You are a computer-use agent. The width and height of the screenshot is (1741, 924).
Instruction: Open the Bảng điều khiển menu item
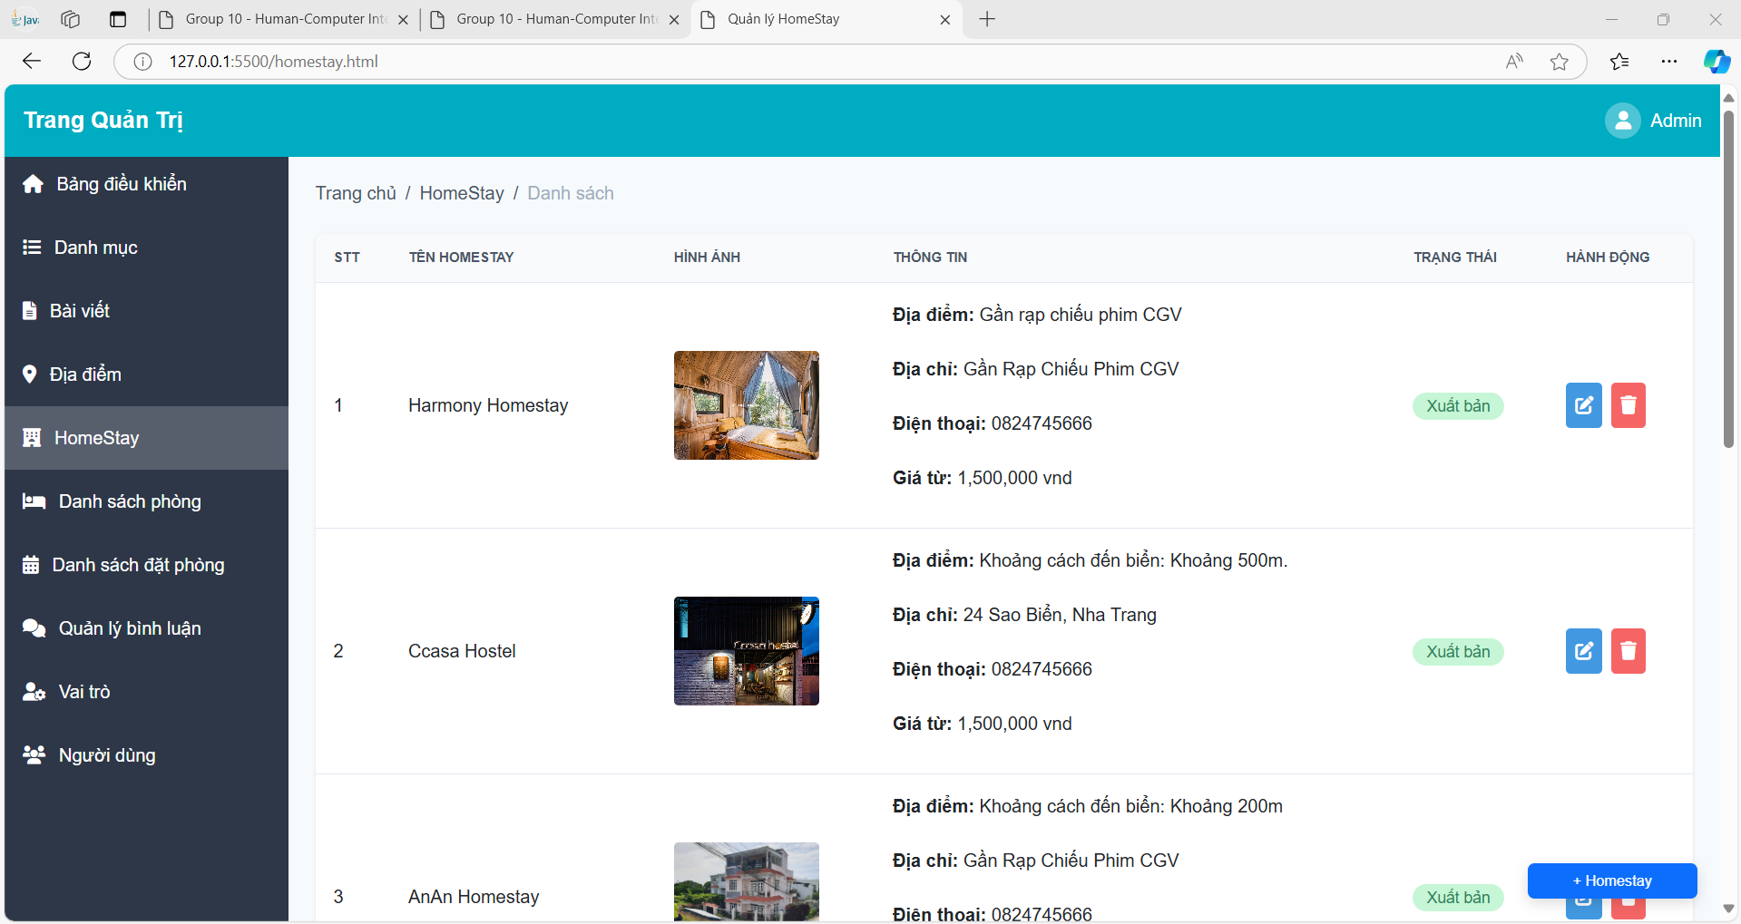(x=146, y=184)
